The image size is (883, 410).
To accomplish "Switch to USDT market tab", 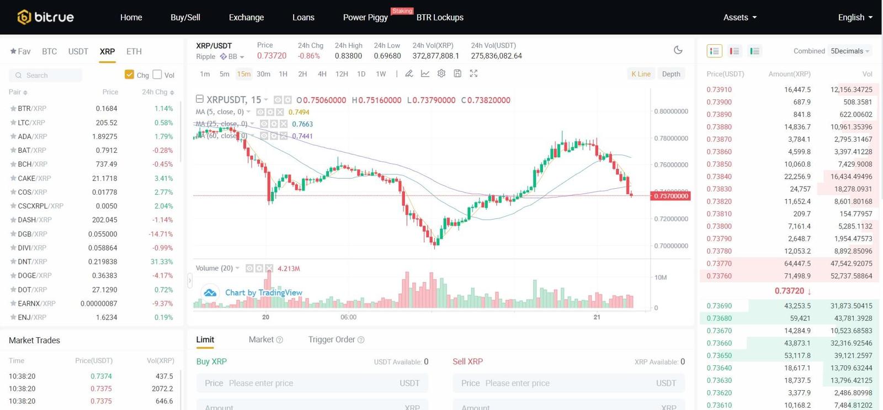I will click(x=78, y=51).
